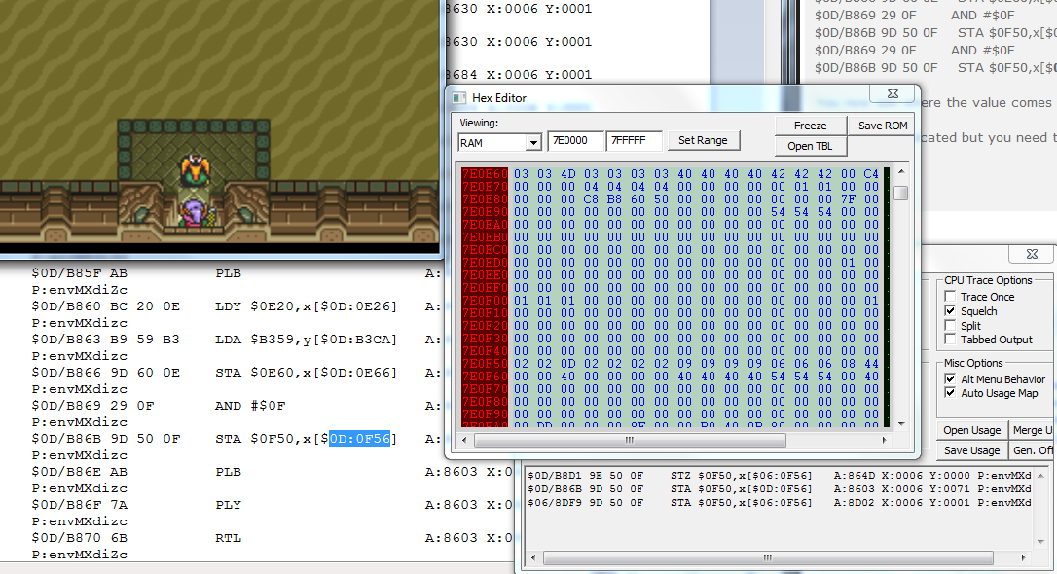Click the Set Range button
Image resolution: width=1057 pixels, height=574 pixels.
(703, 140)
